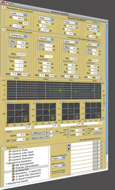115x190 pixels.
Task: Click the Generic Peak tool icon
Action: (10, 151)
